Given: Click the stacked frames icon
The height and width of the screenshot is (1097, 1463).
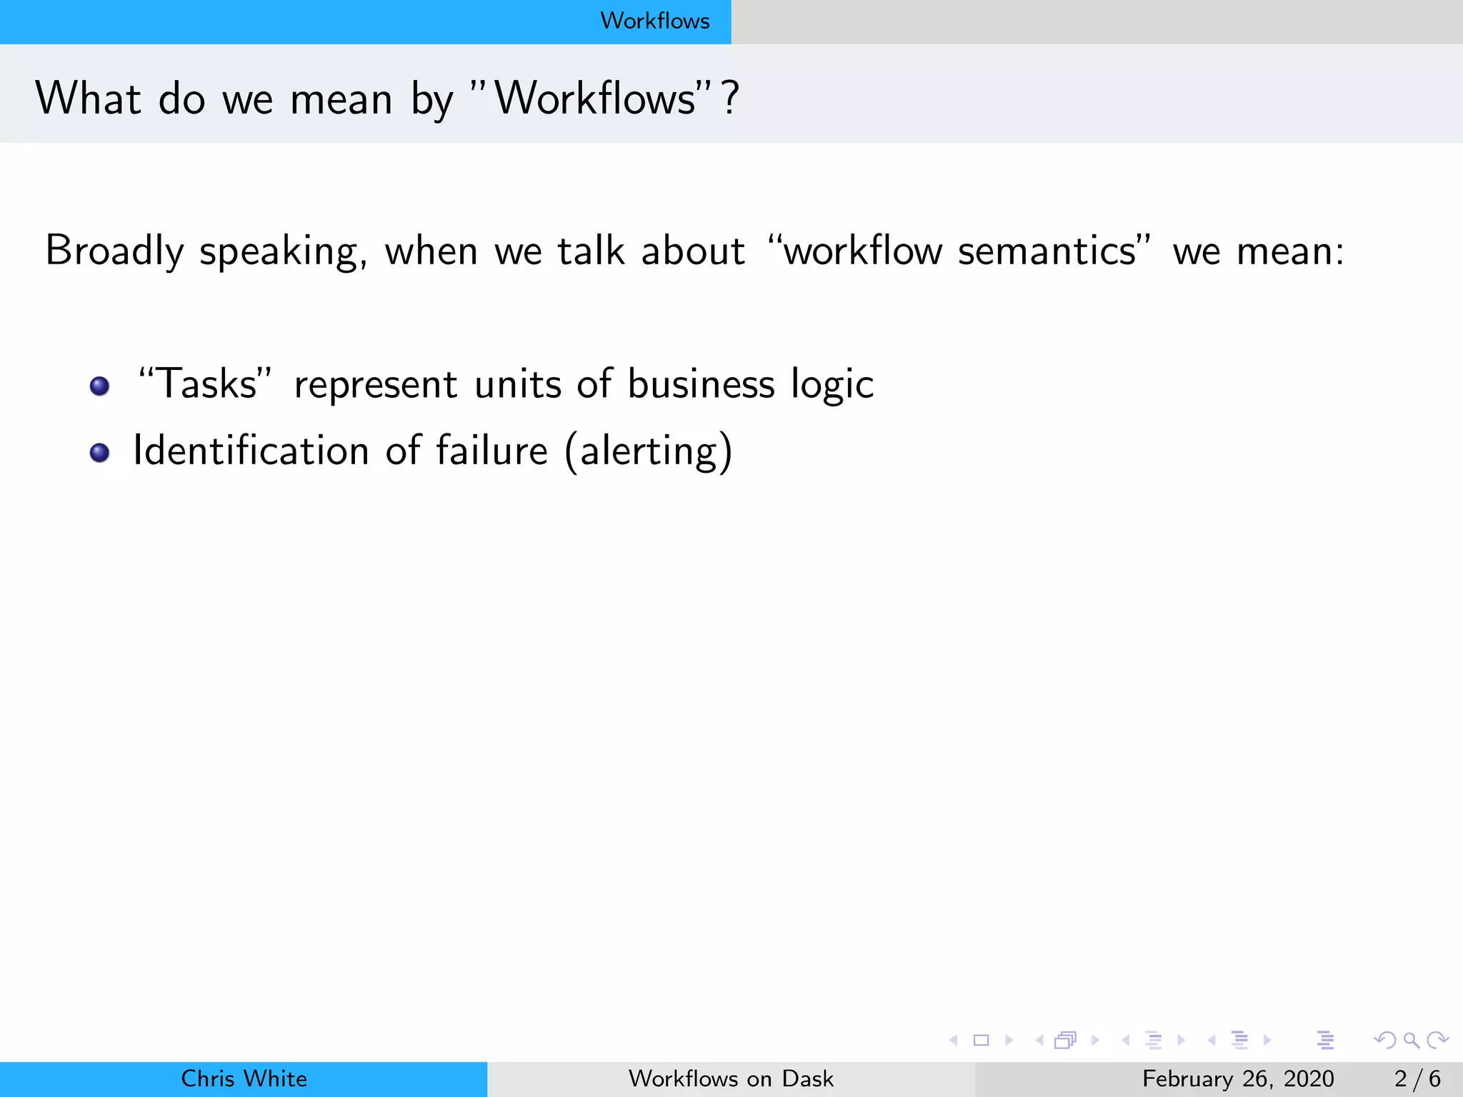Looking at the screenshot, I should pos(1065,1041).
